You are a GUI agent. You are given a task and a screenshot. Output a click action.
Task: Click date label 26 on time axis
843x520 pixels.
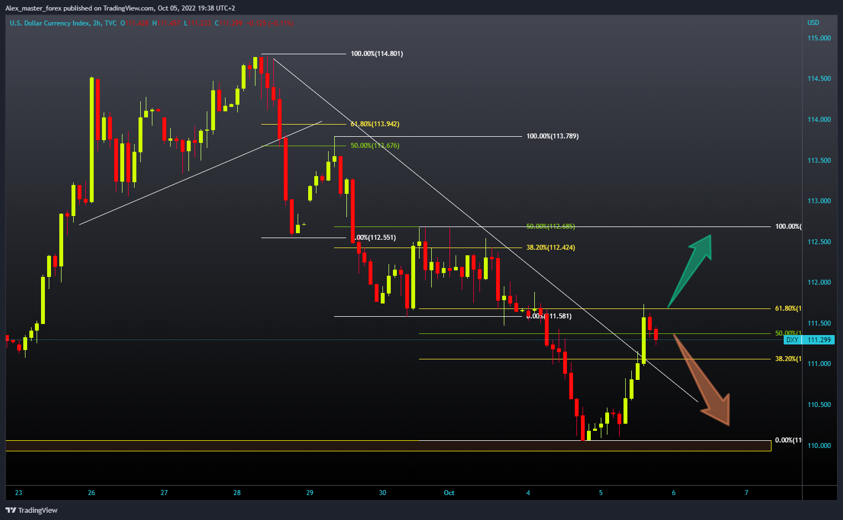click(x=91, y=493)
